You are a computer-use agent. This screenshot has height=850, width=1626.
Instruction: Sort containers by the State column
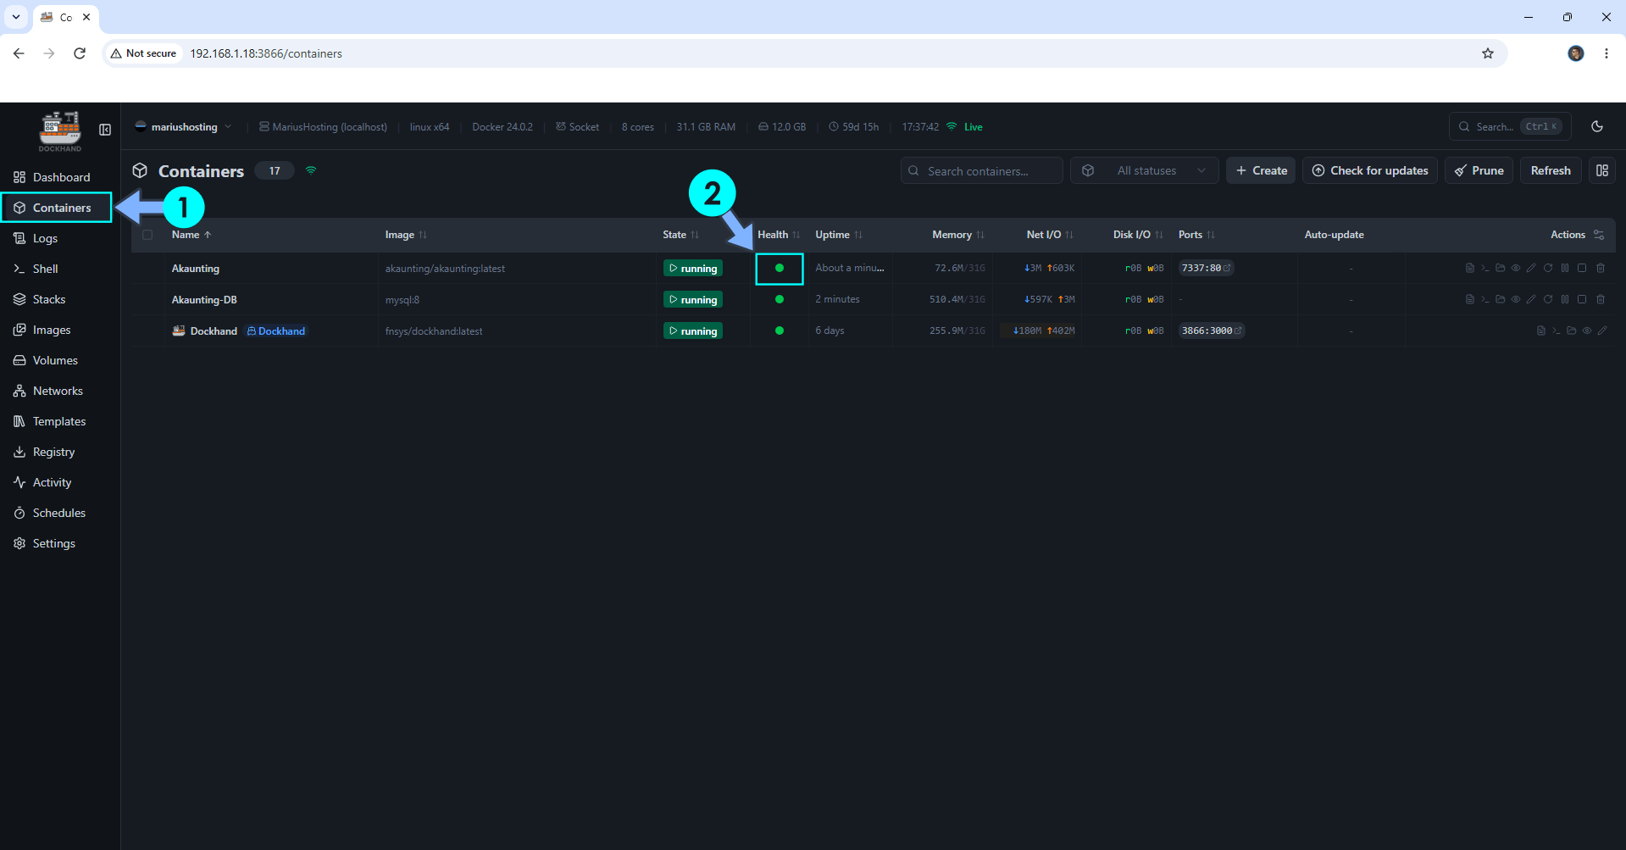coord(680,235)
